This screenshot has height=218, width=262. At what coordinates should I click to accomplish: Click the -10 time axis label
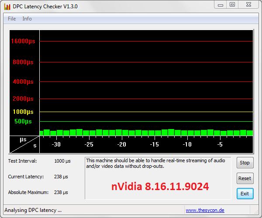click(187, 144)
